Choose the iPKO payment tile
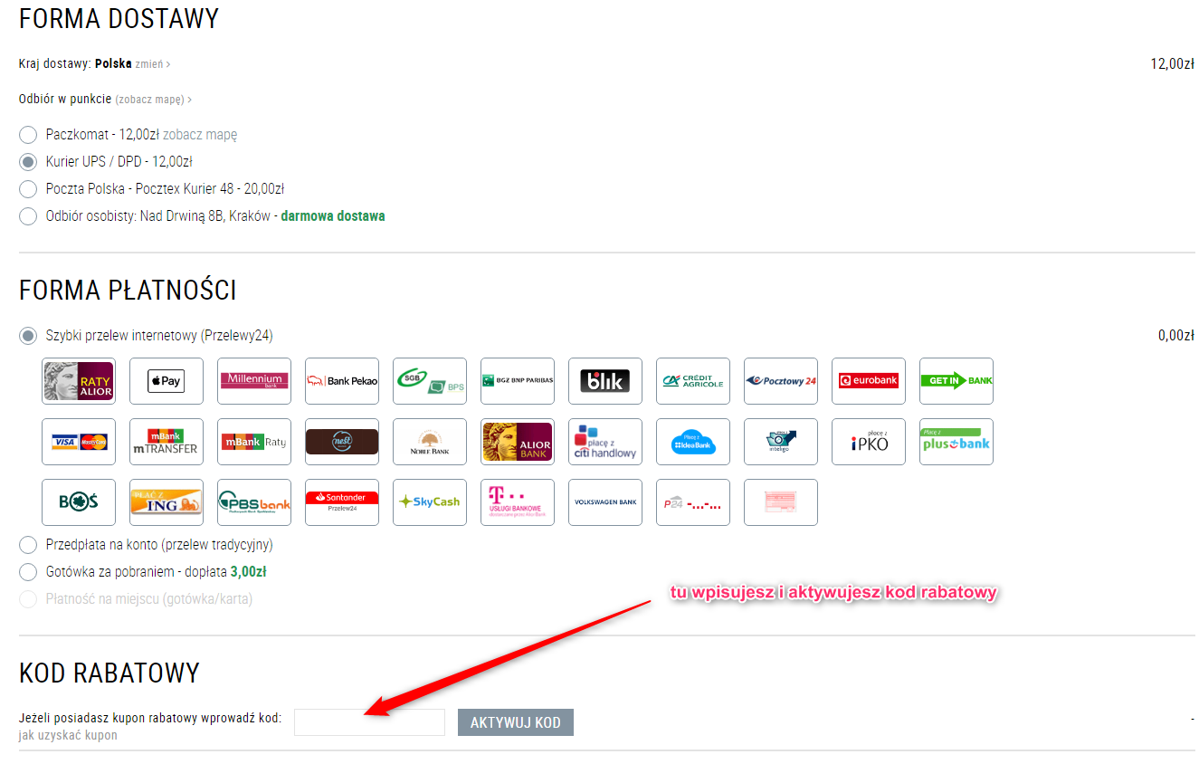The image size is (1199, 764). (869, 442)
